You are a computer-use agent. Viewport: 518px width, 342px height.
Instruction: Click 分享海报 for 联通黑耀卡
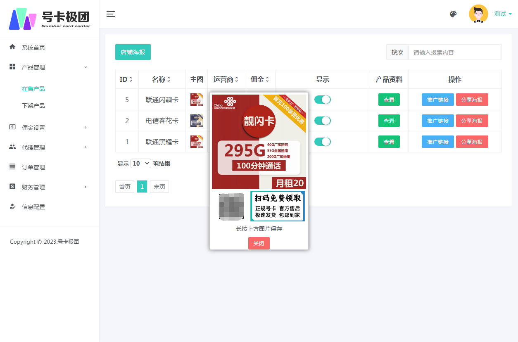tap(472, 142)
